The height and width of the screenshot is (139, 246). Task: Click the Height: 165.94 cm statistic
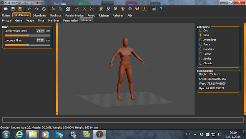[x=210, y=74]
